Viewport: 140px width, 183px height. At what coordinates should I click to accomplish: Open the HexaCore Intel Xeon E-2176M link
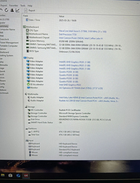83,31
